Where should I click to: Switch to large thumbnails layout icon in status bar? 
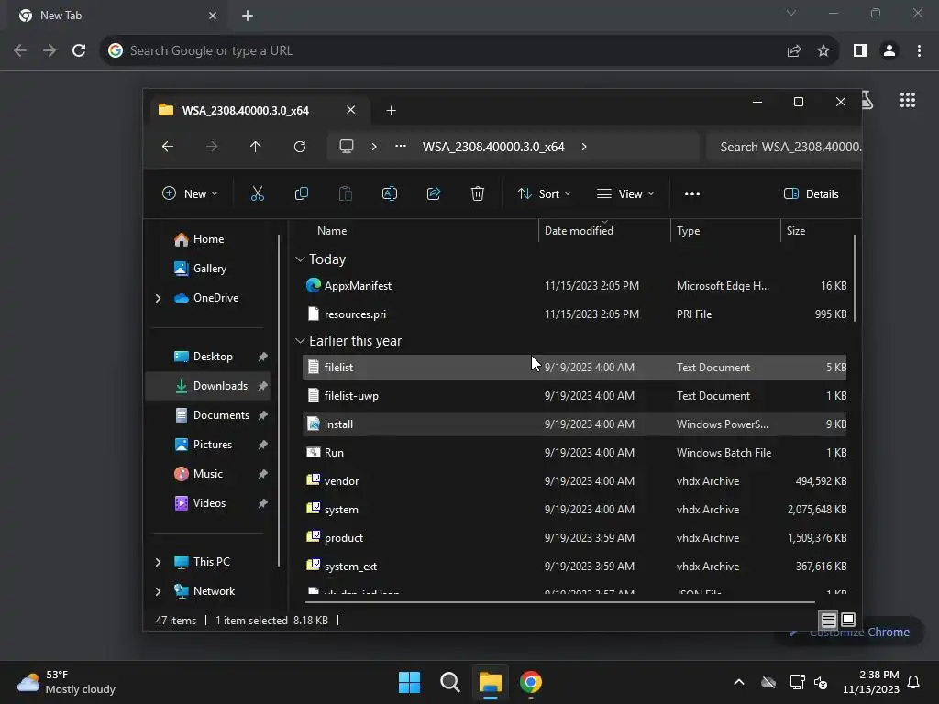(x=848, y=621)
